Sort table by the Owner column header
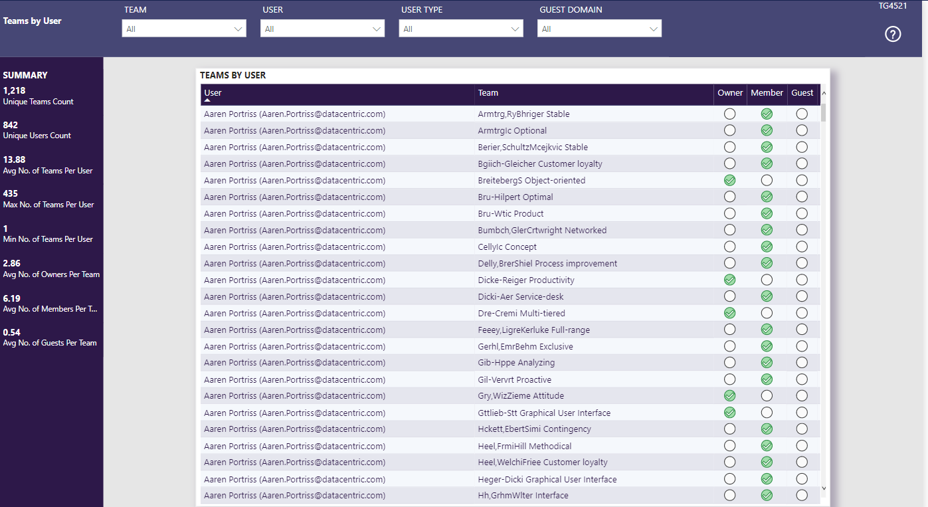Image resolution: width=928 pixels, height=507 pixels. click(x=730, y=93)
